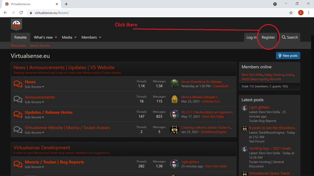Click the Virtualsense logo in header

pos(16,25)
